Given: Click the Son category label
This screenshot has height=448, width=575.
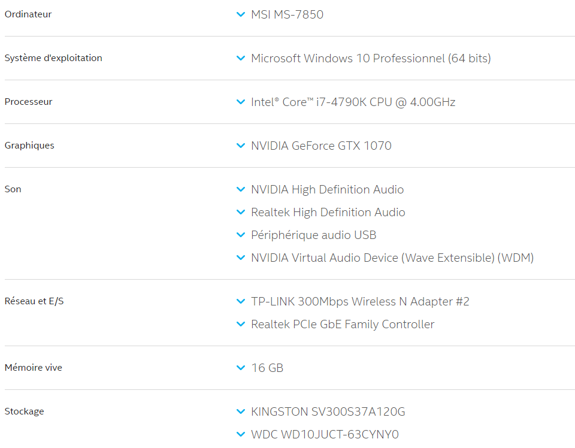Looking at the screenshot, I should [x=13, y=189].
